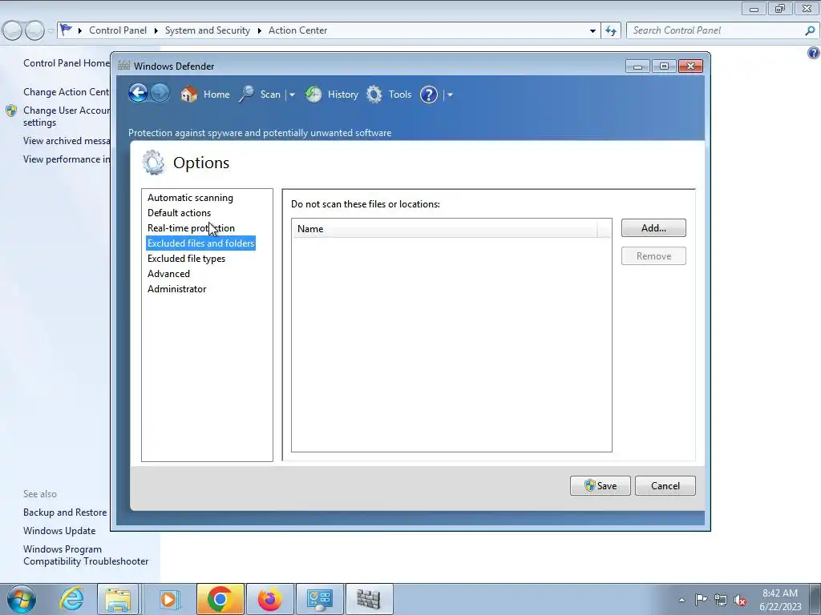Open Control Panel Home link
The height and width of the screenshot is (615, 821).
67,63
